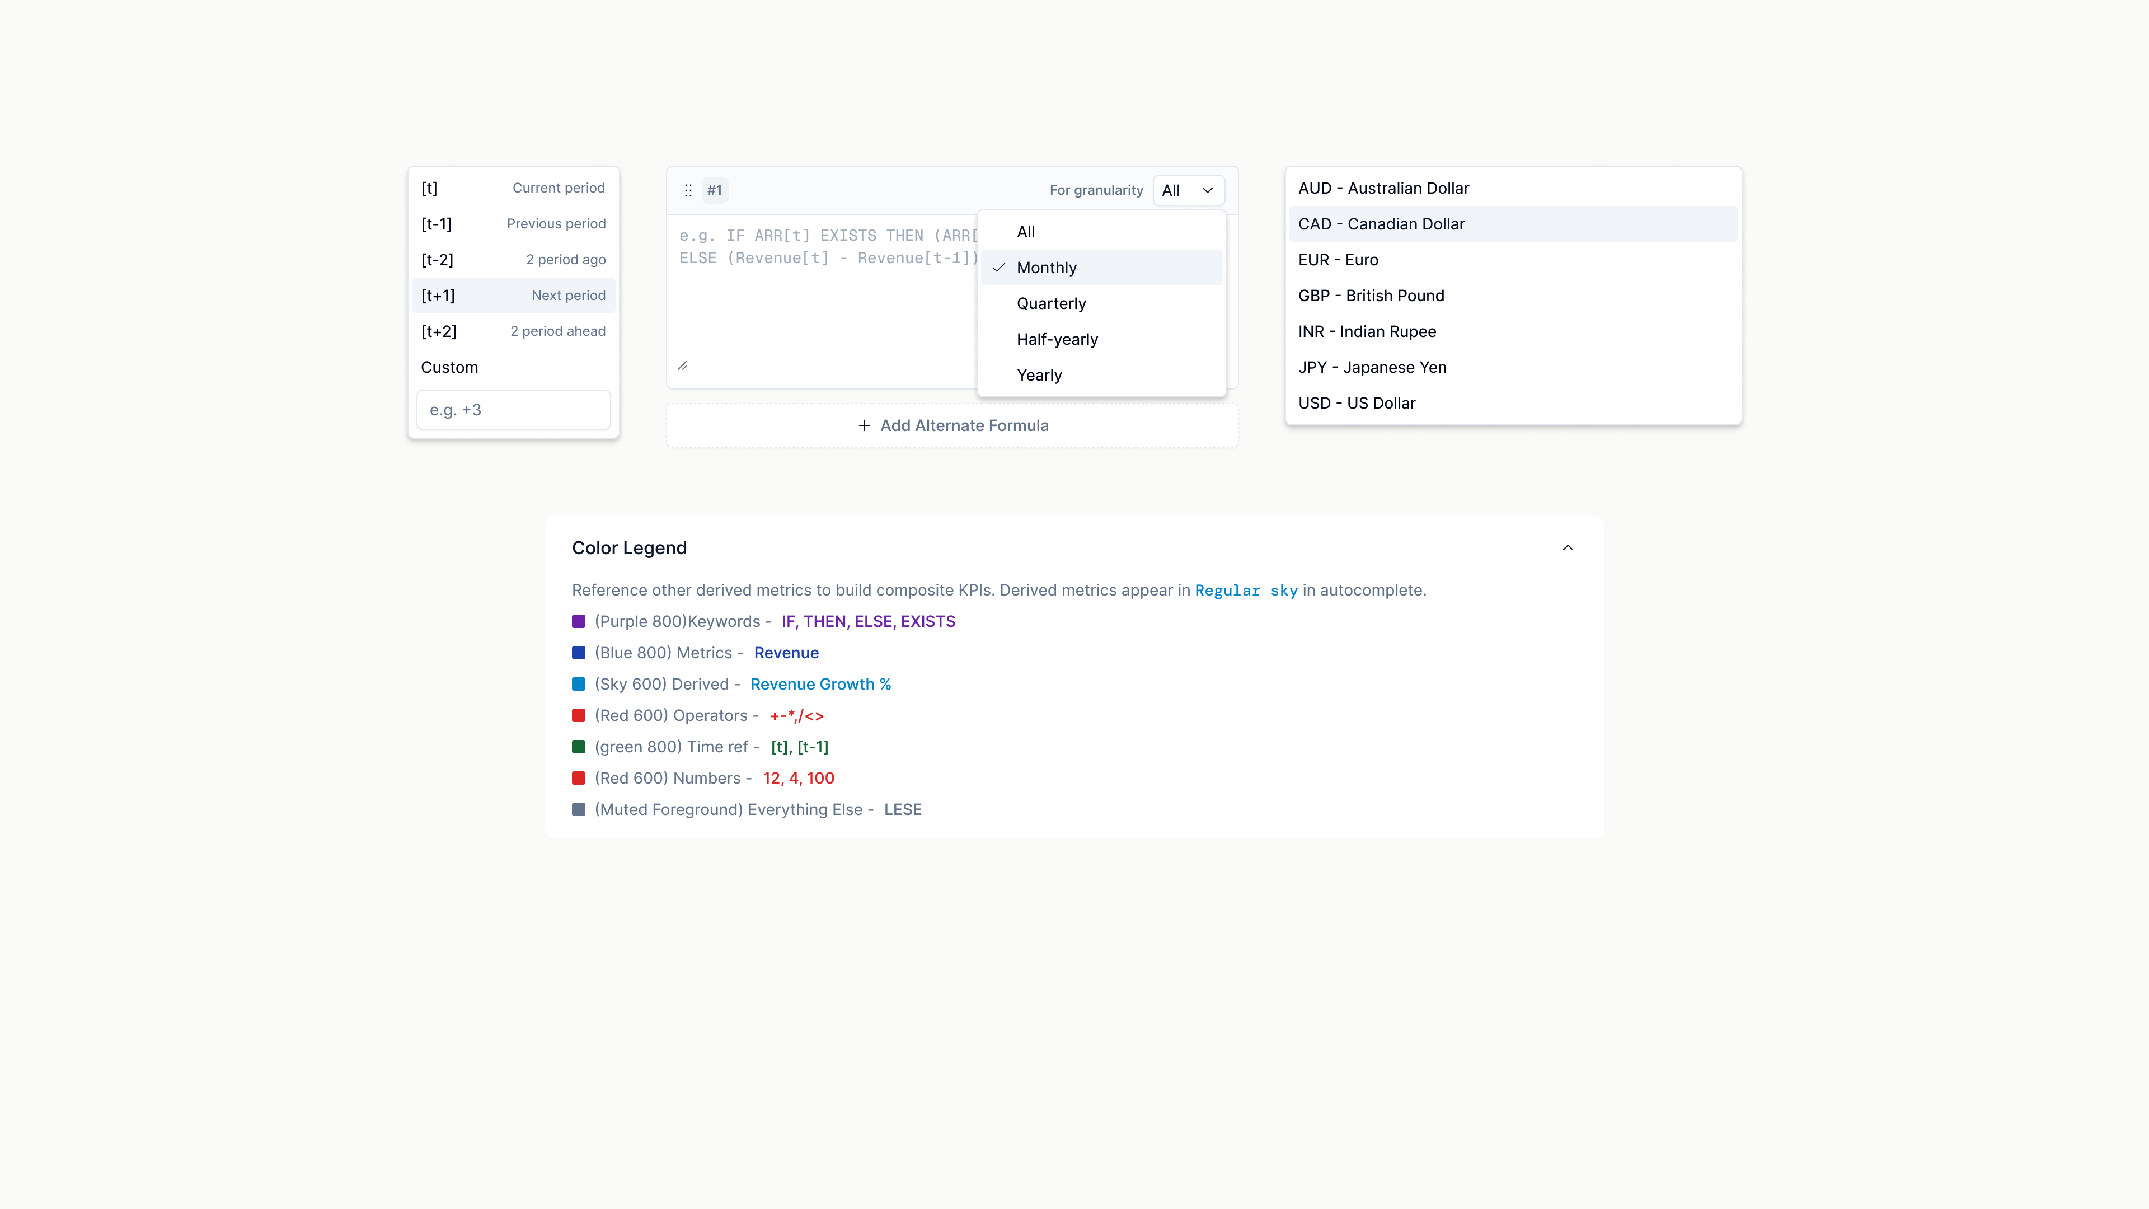Pick the [t+1] Next period option
Screen dimensions: 2149x1209
click(x=513, y=296)
